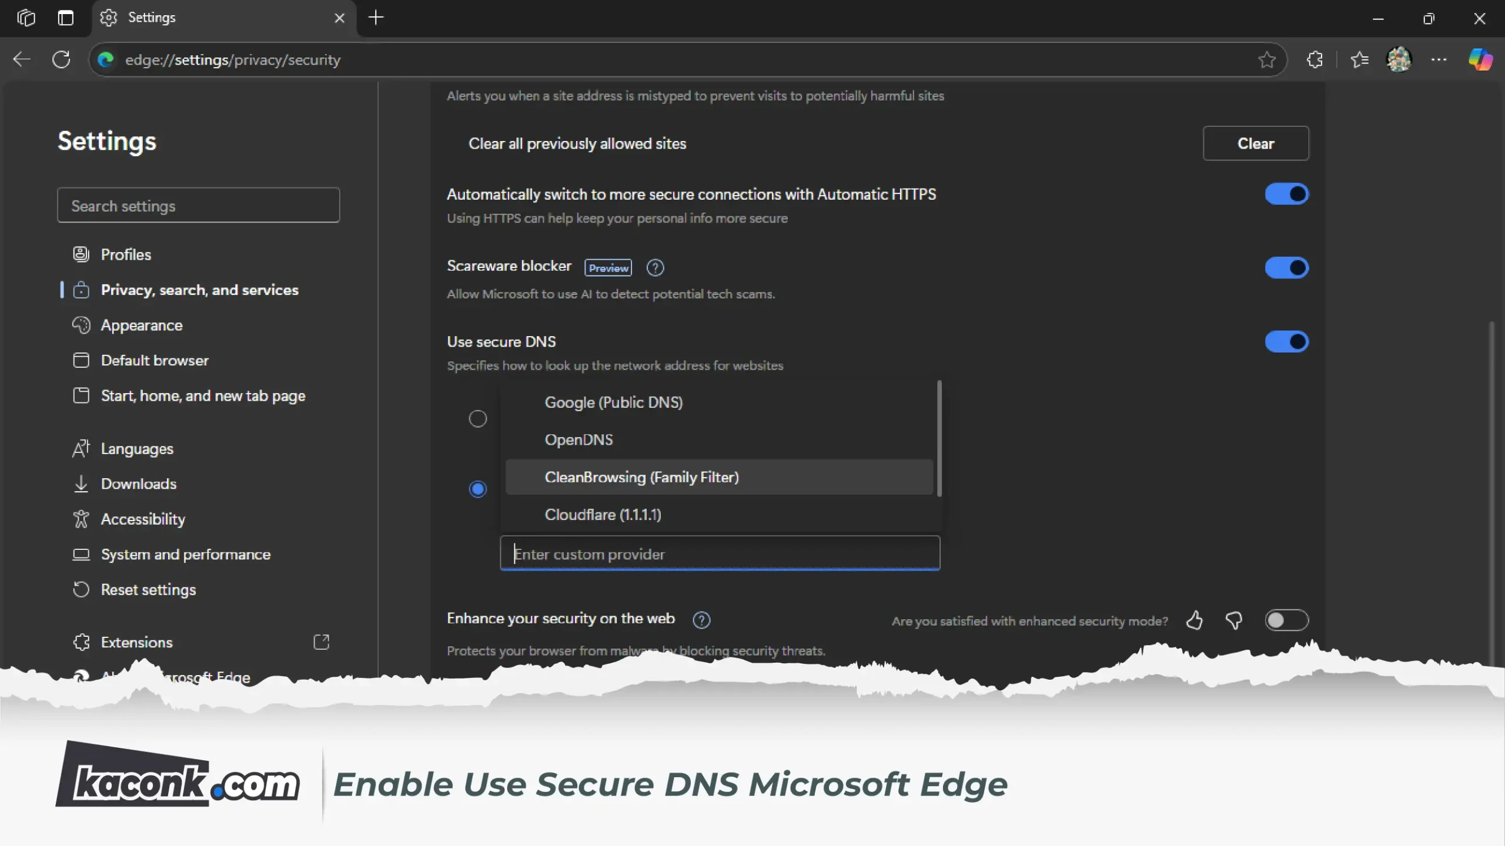Click the thumbs down feedback icon
The image size is (1505, 846).
click(x=1233, y=620)
